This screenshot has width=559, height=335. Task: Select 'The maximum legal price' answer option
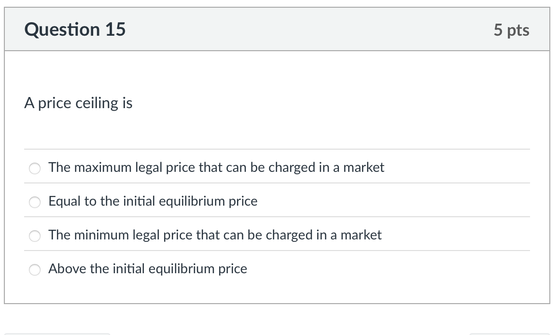[216, 167]
